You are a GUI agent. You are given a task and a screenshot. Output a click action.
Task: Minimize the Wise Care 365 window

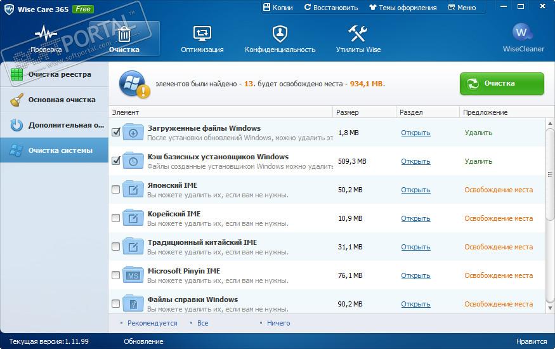[504, 6]
